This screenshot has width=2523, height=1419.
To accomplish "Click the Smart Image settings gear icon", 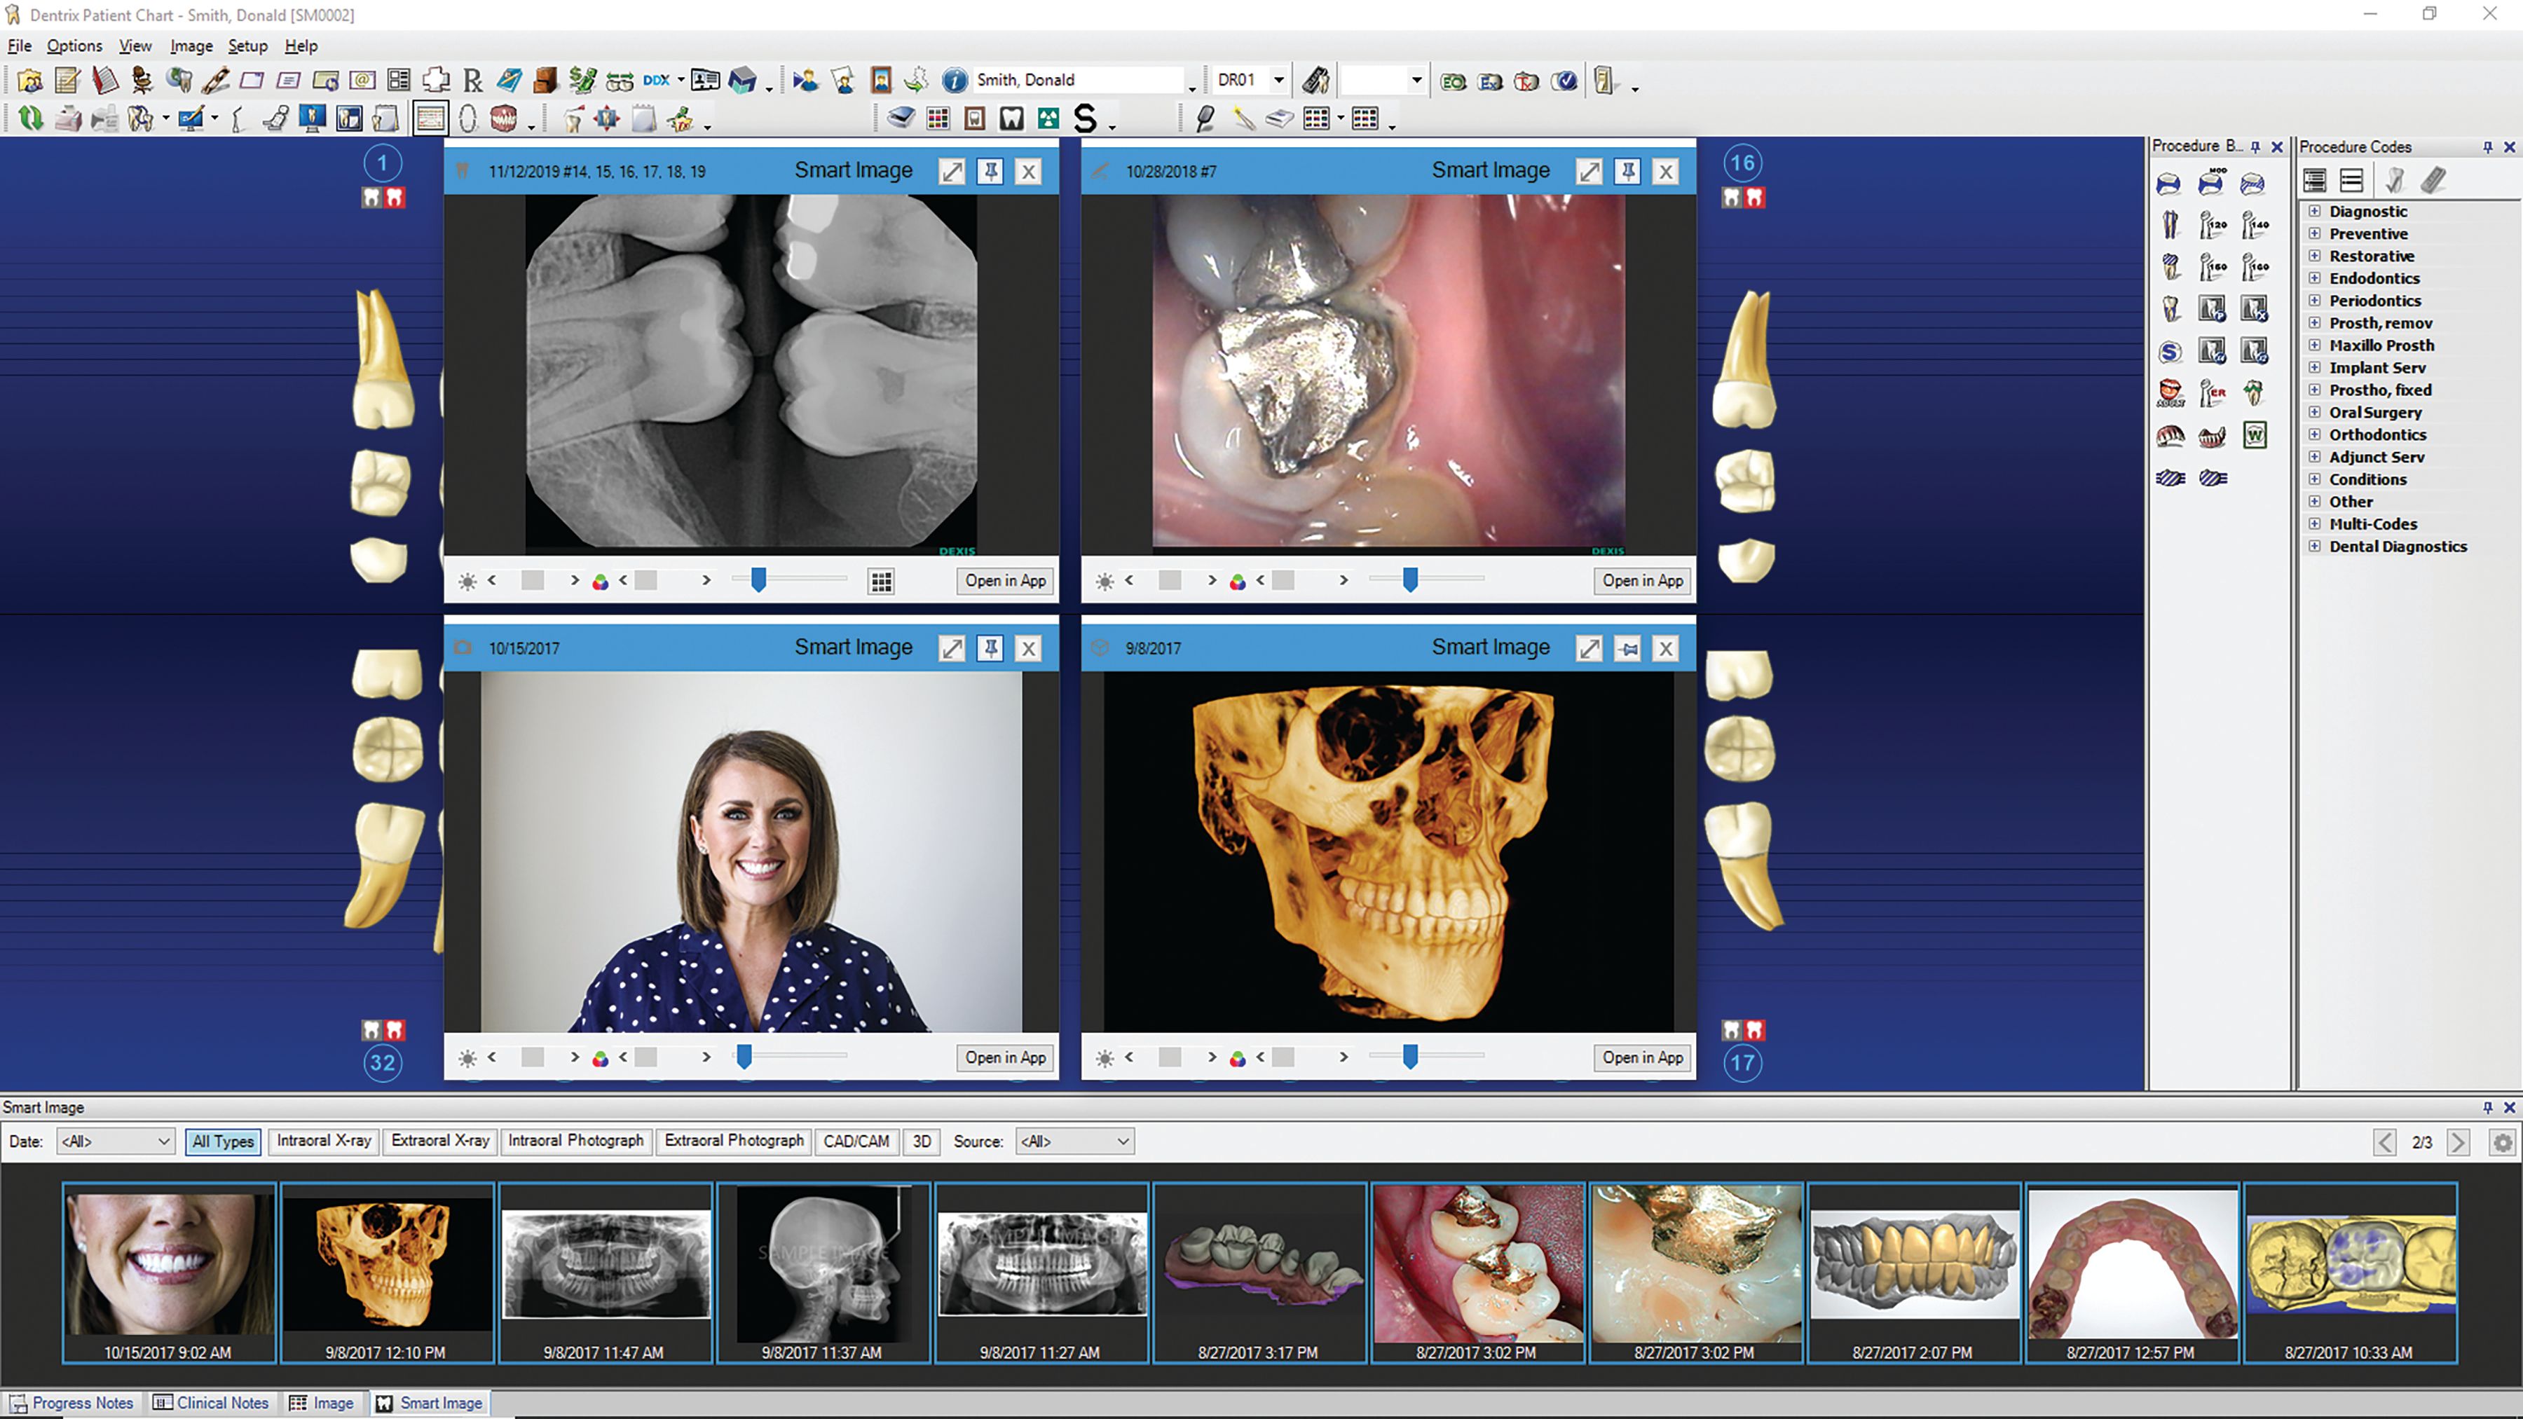I will [x=2503, y=1142].
